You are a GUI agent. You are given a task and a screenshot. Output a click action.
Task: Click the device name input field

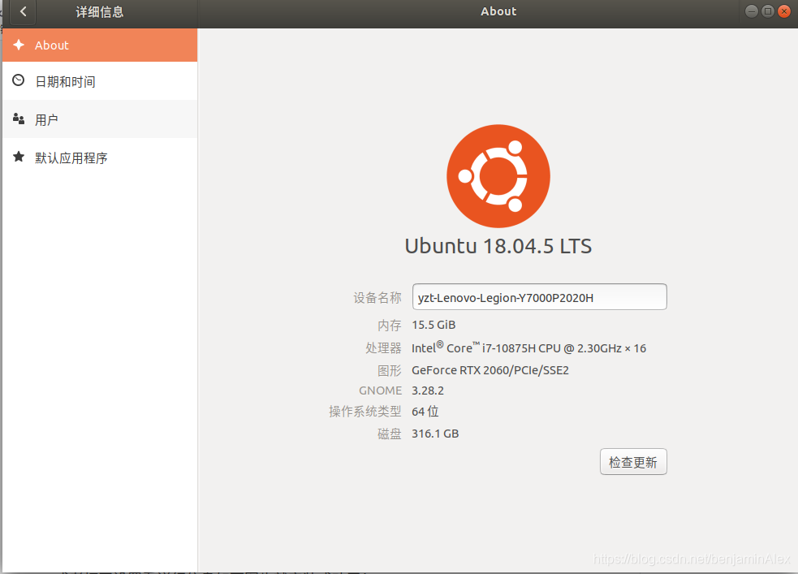point(540,296)
